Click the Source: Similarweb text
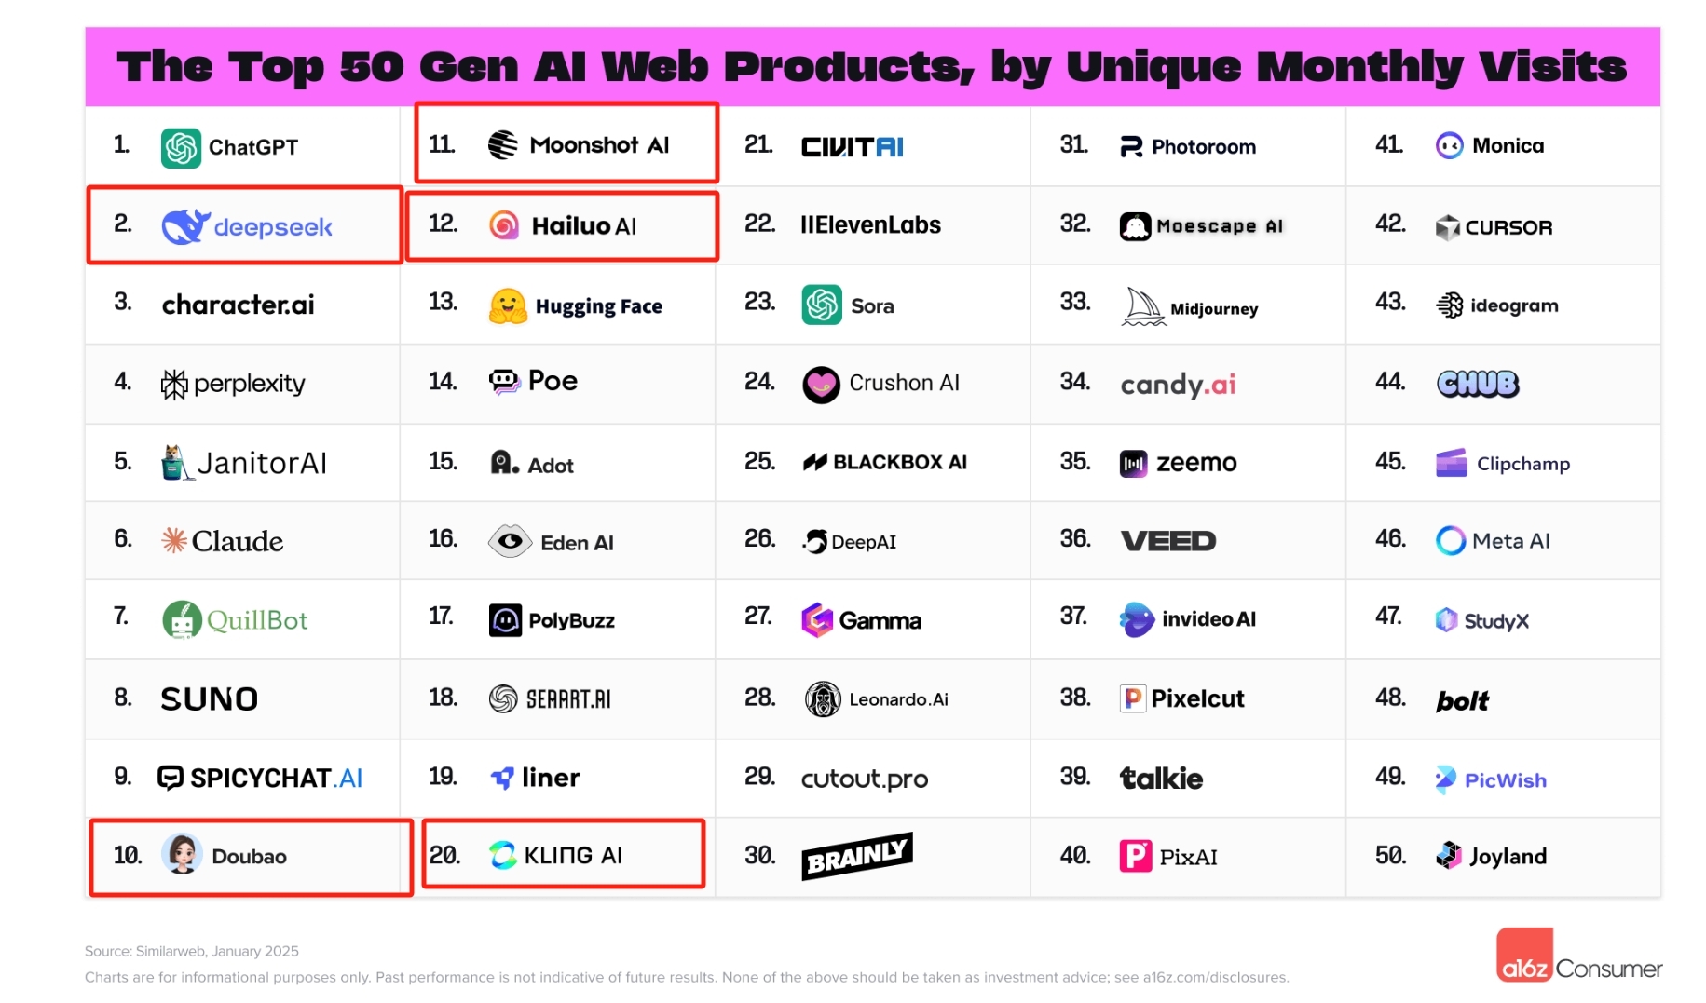 191,951
